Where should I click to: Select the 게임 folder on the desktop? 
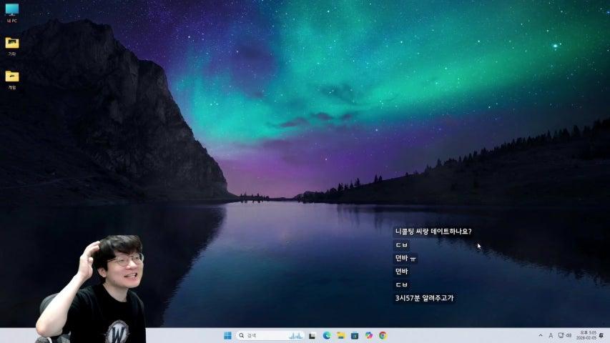coord(12,79)
